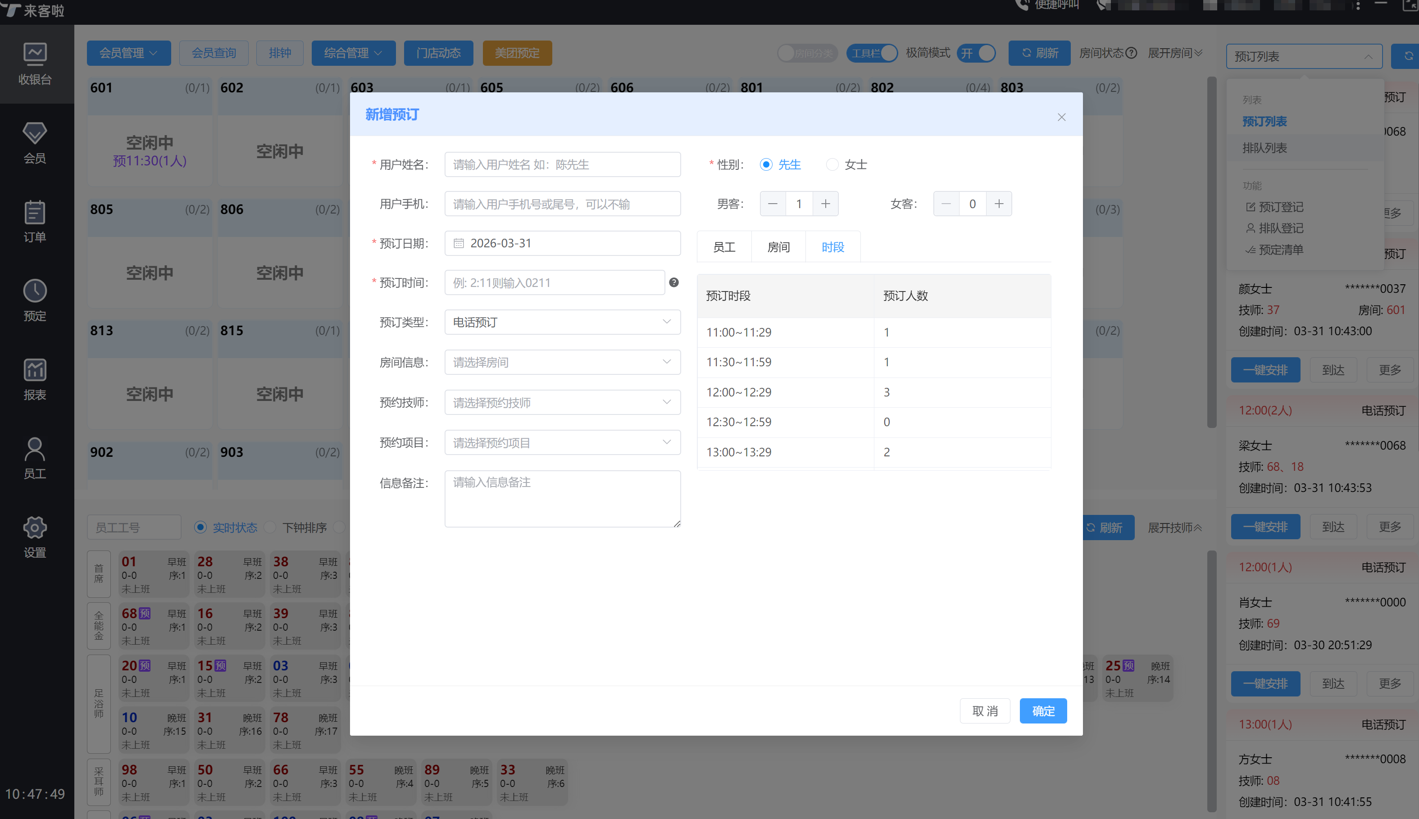Expand the 请选择房间 dropdown
Image resolution: width=1419 pixels, height=819 pixels.
(562, 362)
